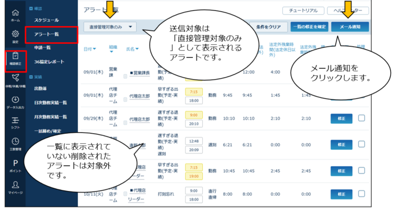Click small icon beside 代理店太郎 in 09/29 row
The width and height of the screenshot is (394, 210).
point(125,122)
